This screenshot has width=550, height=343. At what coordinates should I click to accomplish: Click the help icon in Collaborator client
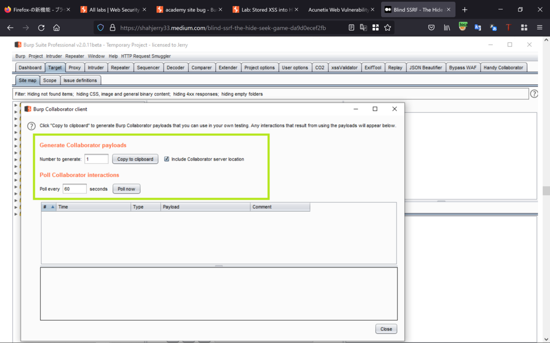(31, 126)
